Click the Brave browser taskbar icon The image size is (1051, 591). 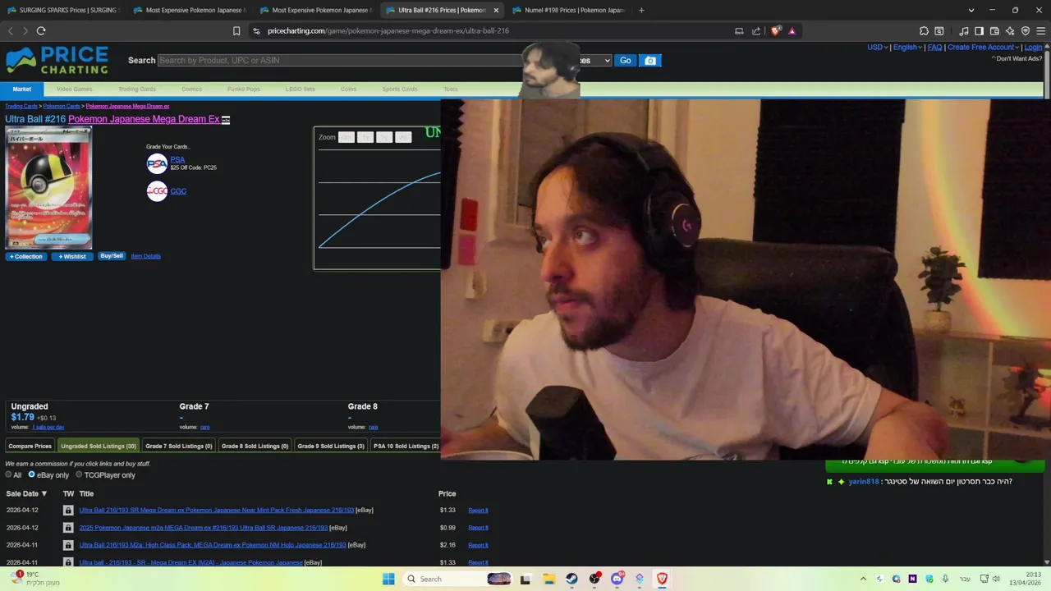click(662, 579)
